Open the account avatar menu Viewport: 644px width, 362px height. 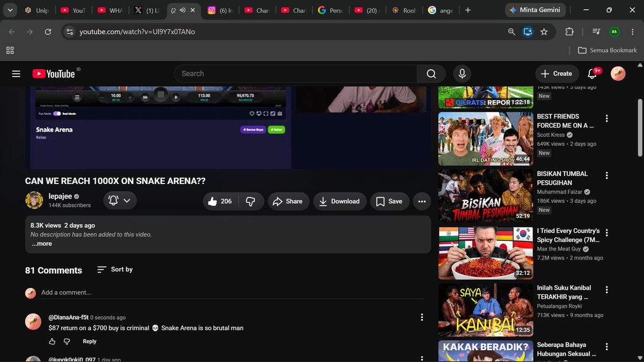618,74
